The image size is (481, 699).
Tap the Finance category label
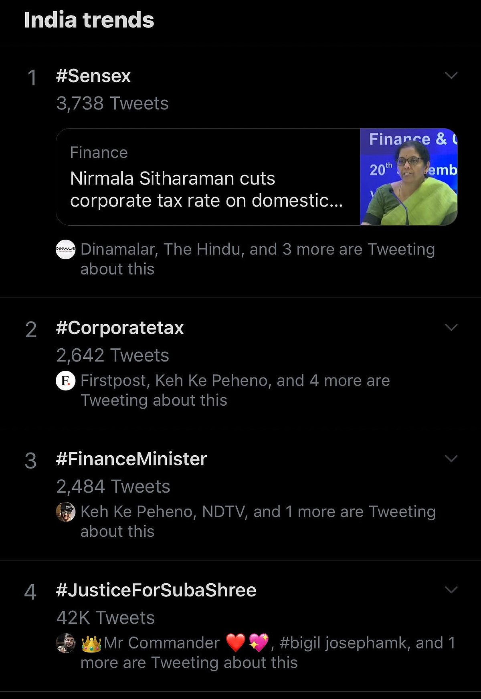[99, 153]
